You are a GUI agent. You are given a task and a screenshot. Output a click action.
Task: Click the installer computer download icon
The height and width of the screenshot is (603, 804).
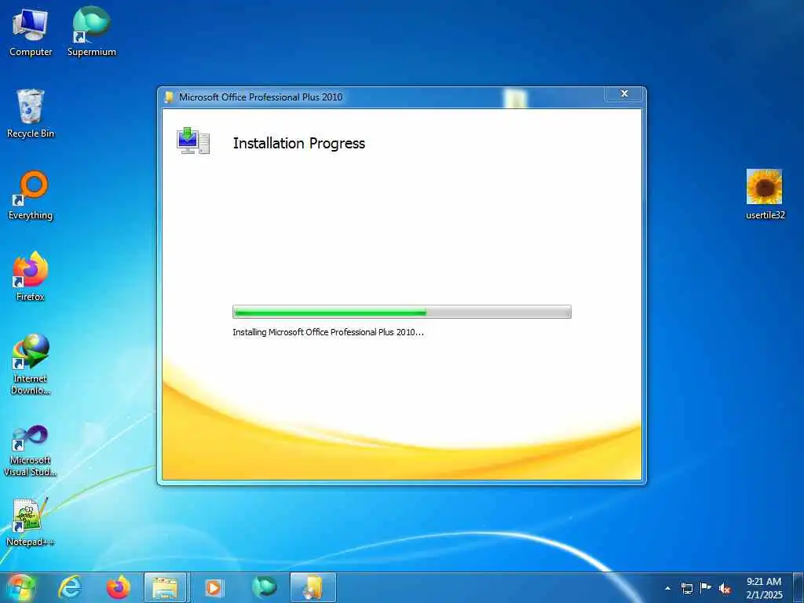(193, 141)
